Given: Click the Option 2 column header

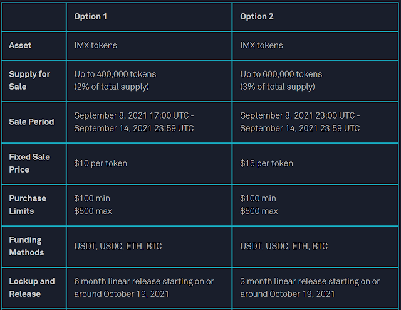Looking at the screenshot, I should coord(257,16).
